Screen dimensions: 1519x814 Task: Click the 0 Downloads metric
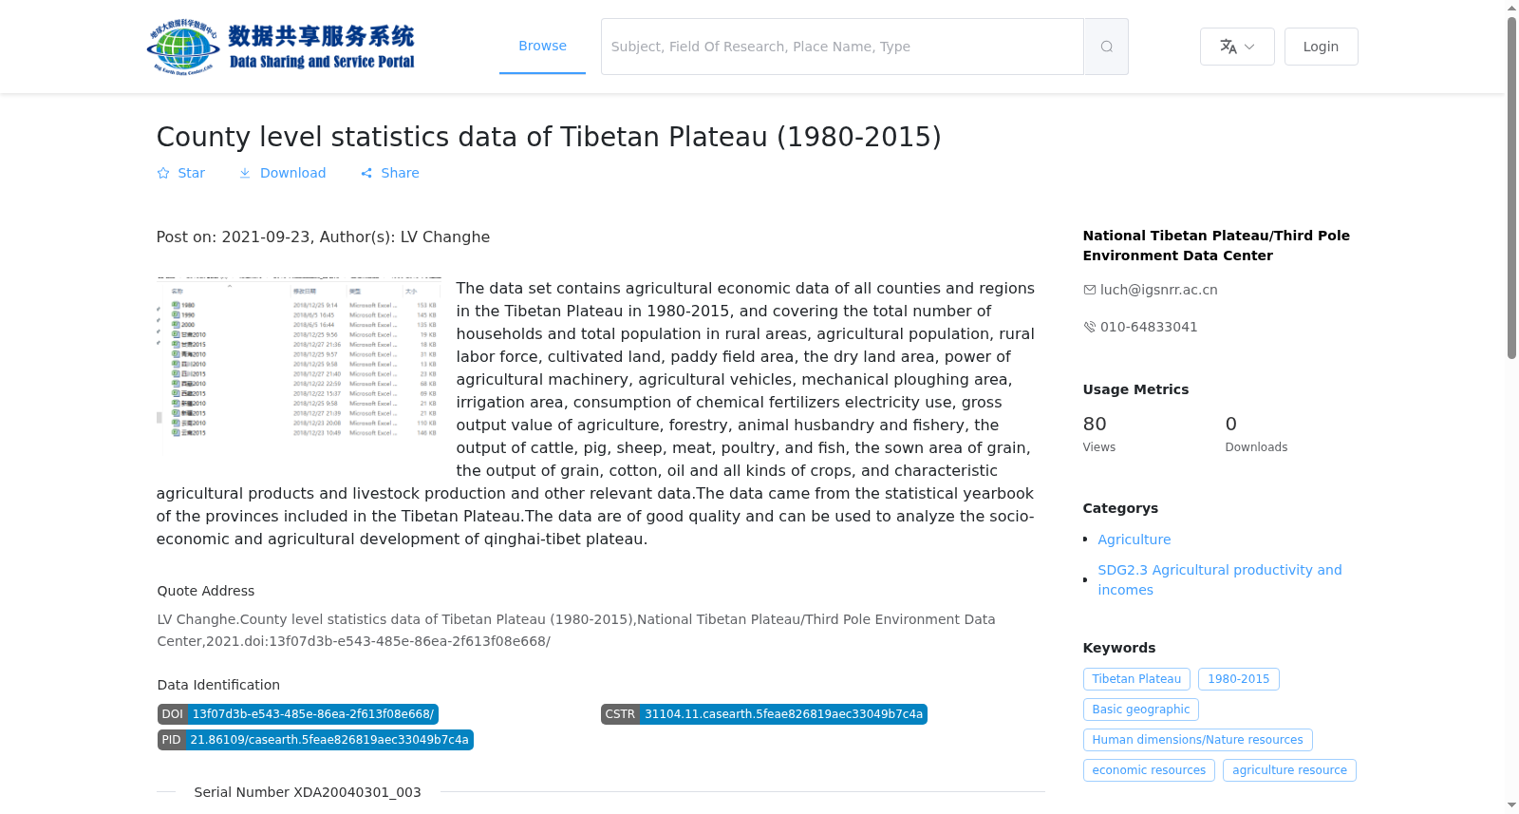point(1256,433)
